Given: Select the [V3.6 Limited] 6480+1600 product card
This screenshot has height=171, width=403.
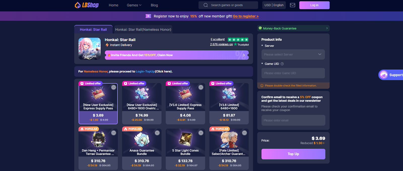Looking at the screenshot, I should point(229,104).
